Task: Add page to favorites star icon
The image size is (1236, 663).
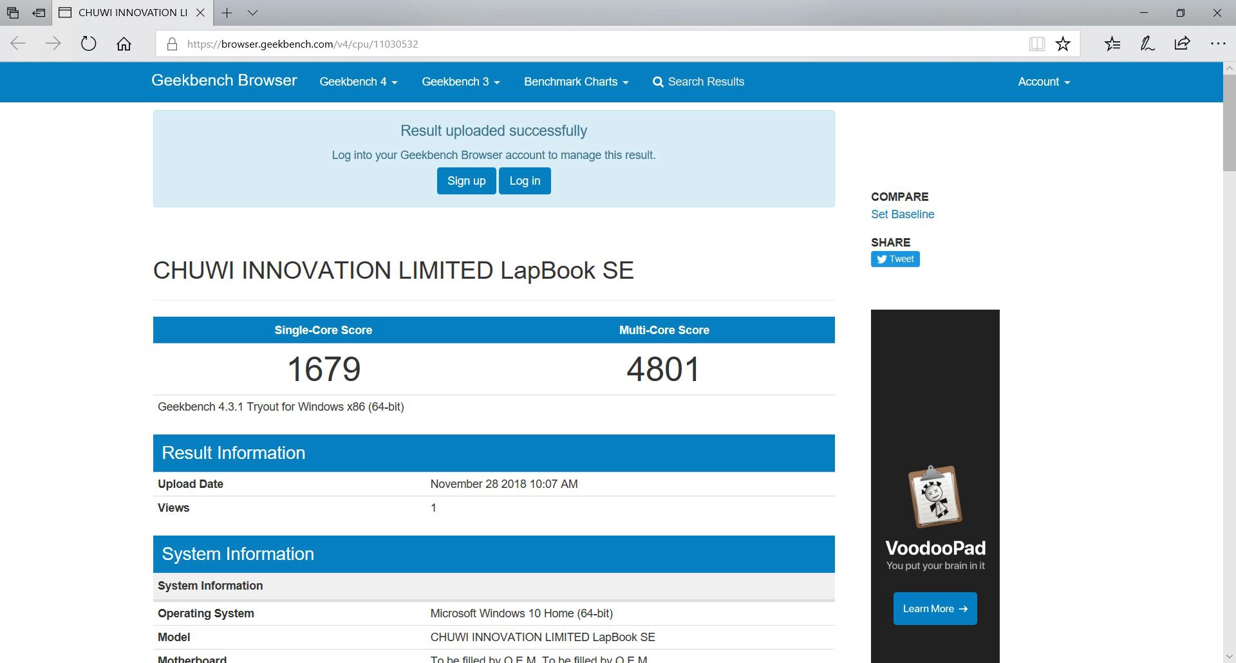Action: 1063,44
